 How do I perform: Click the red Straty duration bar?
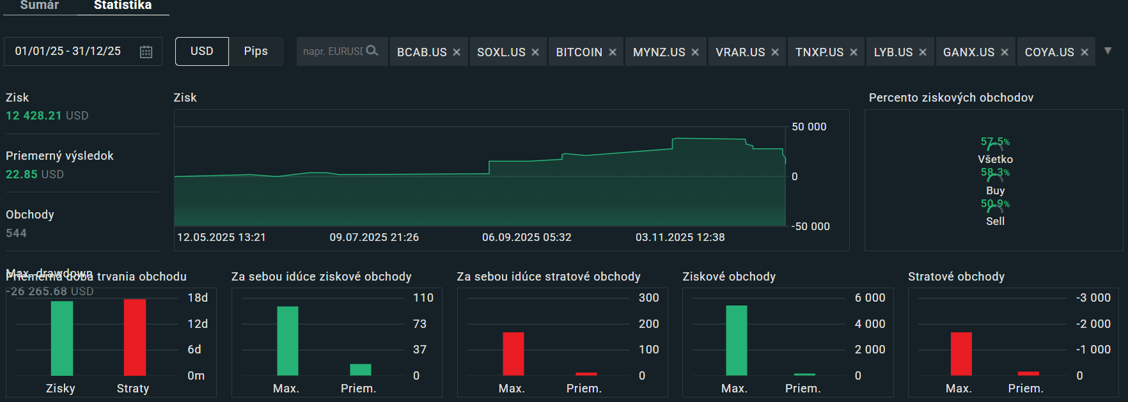coord(135,337)
